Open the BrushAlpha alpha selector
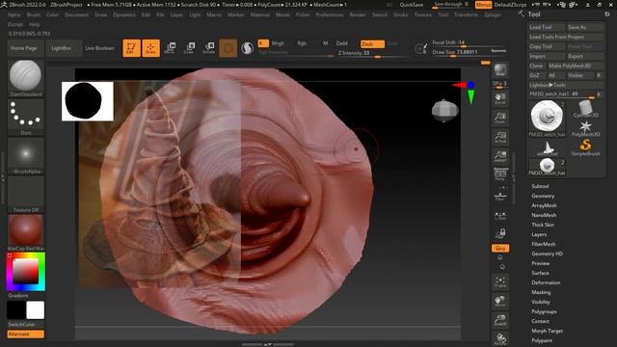 tap(26, 155)
